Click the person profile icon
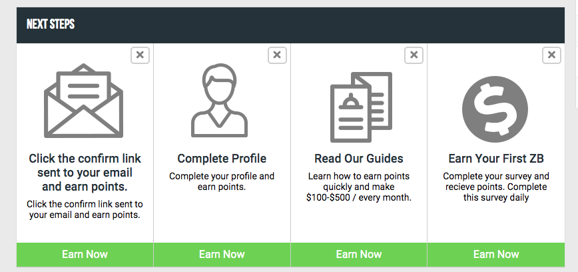The image size is (578, 272). click(x=219, y=101)
